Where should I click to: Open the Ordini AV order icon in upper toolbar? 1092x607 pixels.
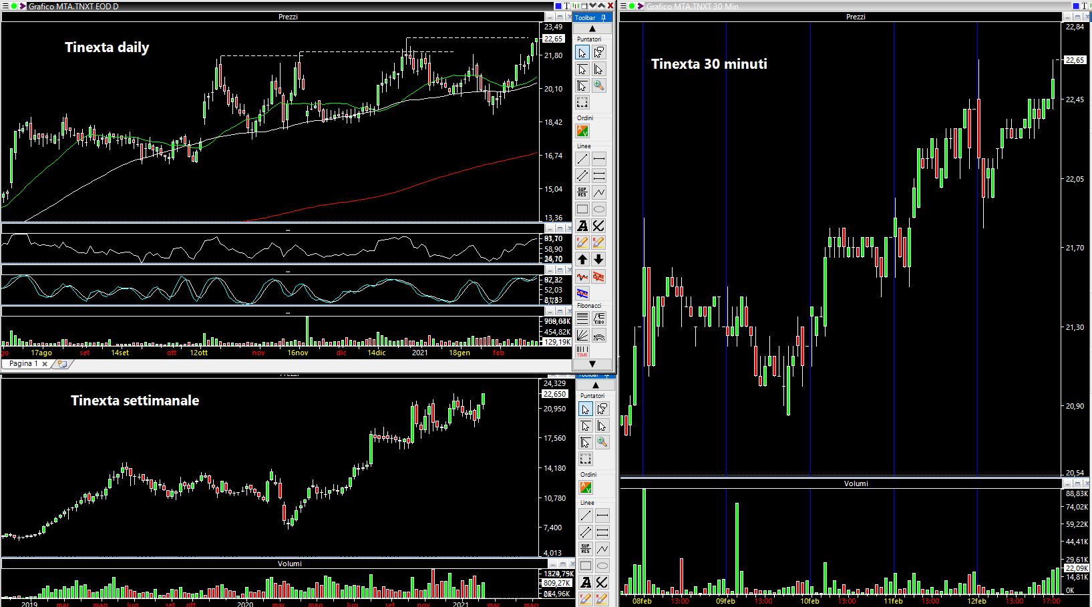582,131
